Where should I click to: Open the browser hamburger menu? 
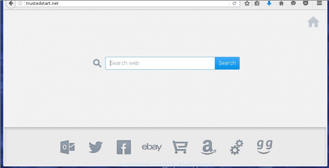click(x=319, y=3)
